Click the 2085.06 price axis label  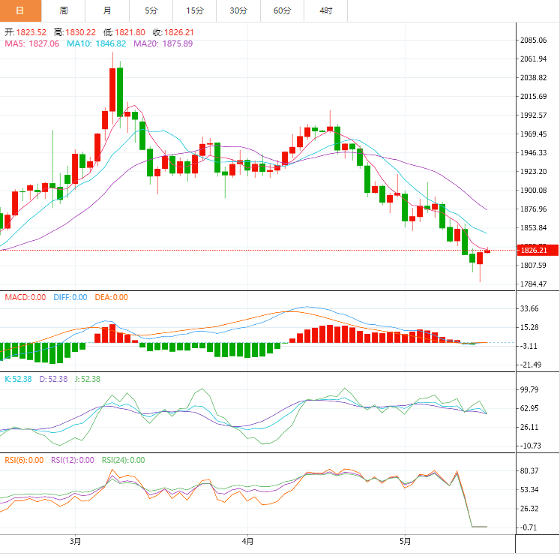coord(534,40)
